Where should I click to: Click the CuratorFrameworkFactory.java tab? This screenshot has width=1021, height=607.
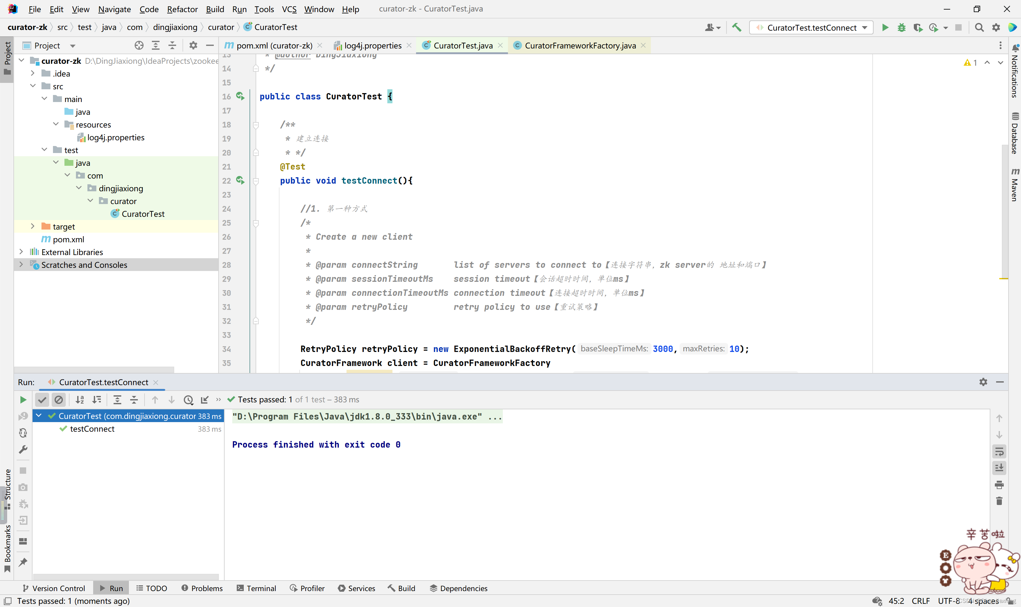click(x=579, y=46)
